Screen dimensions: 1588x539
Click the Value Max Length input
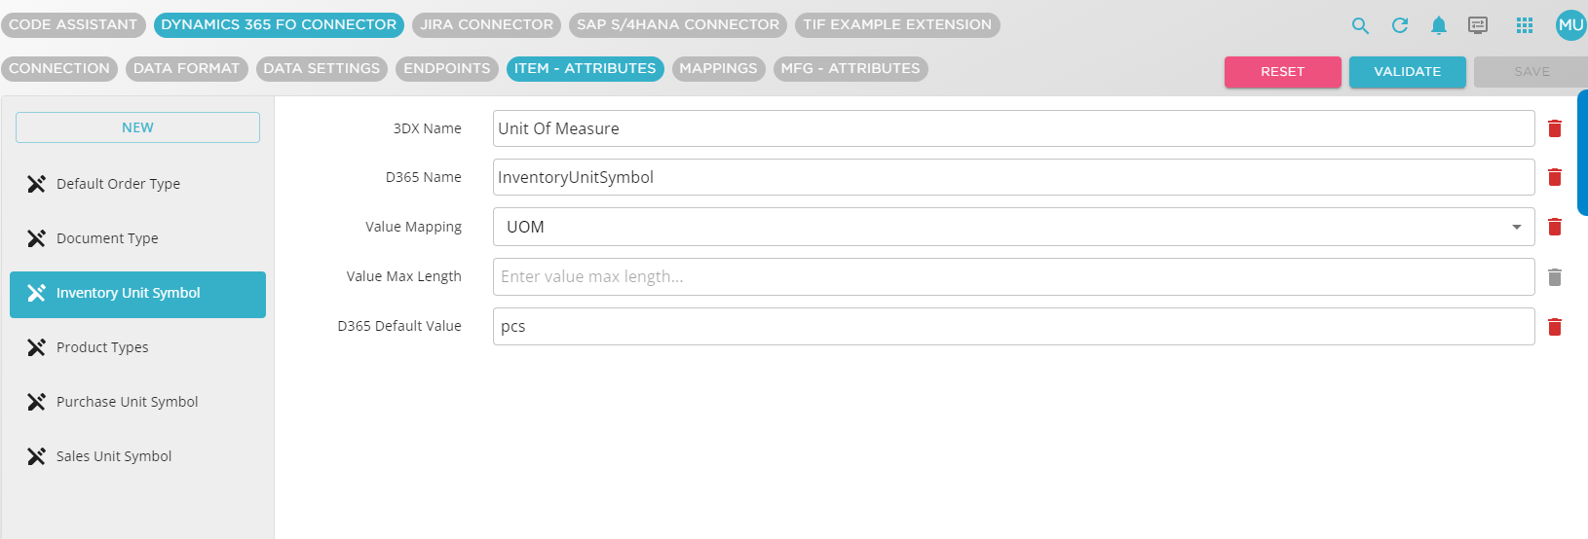point(1013,276)
